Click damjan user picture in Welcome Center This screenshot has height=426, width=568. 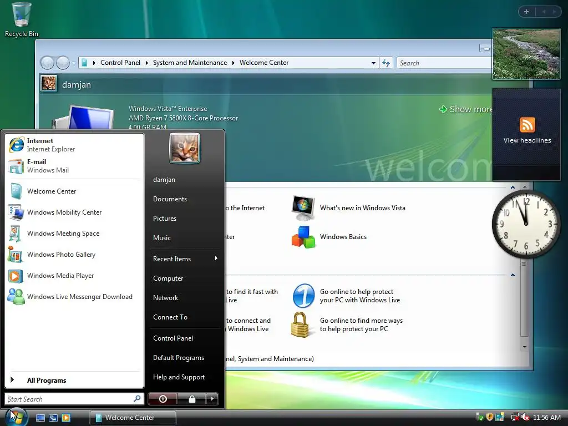pyautogui.click(x=49, y=83)
